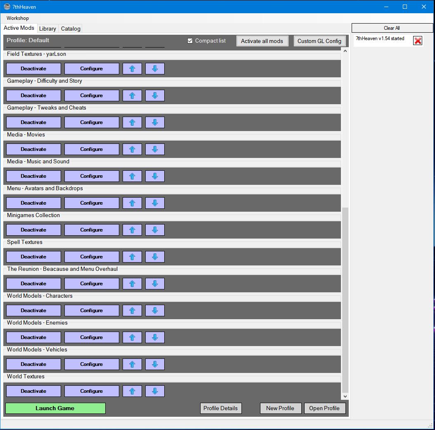Uncheck the Compact list checkbox
The width and height of the screenshot is (435, 430).
click(190, 41)
